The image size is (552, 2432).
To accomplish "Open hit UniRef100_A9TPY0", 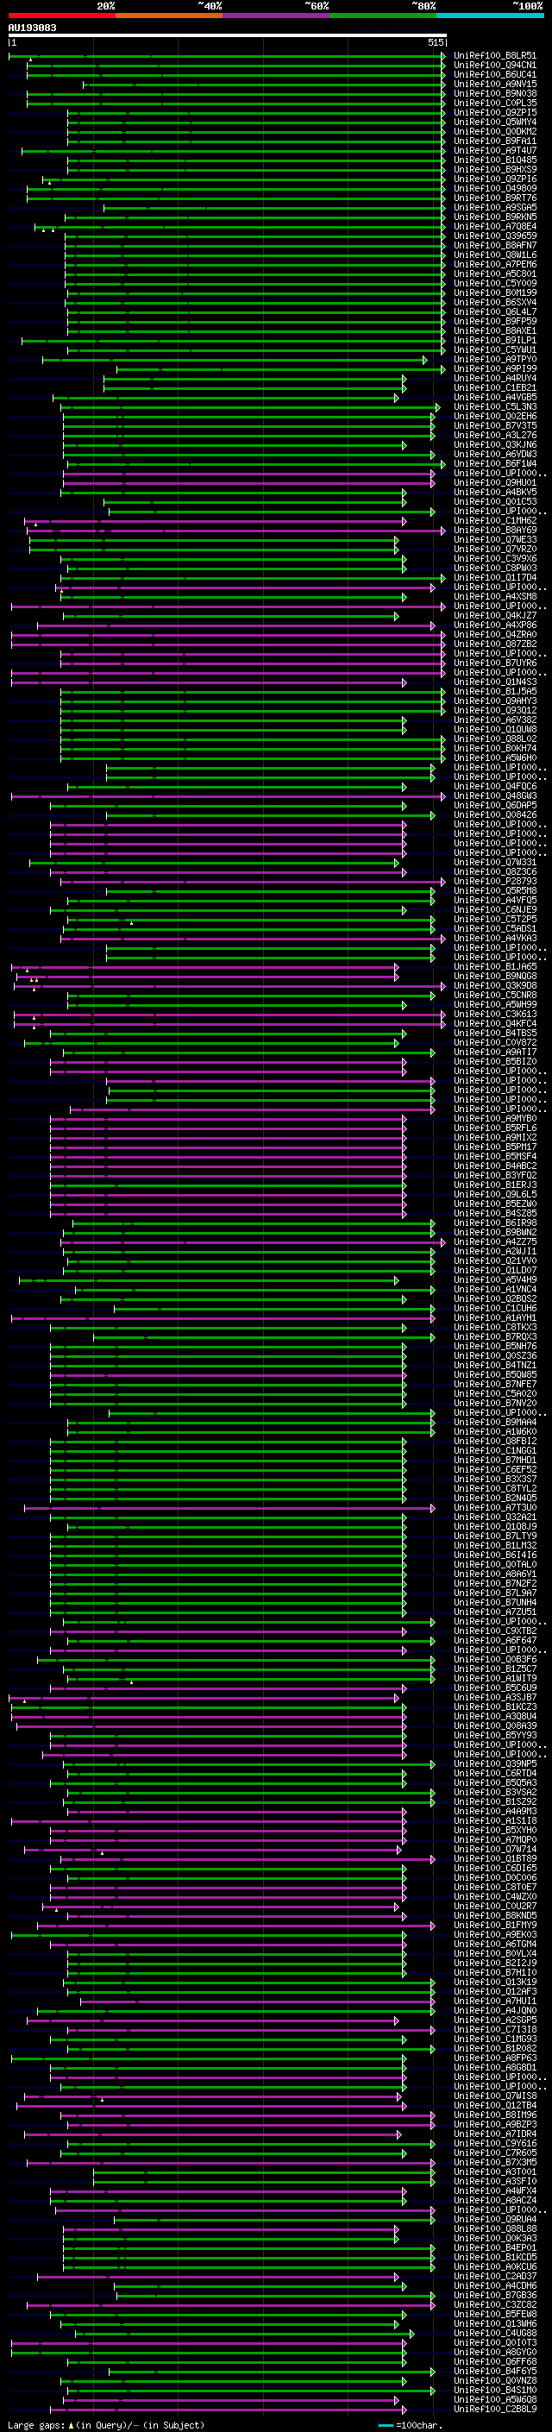I will (495, 359).
